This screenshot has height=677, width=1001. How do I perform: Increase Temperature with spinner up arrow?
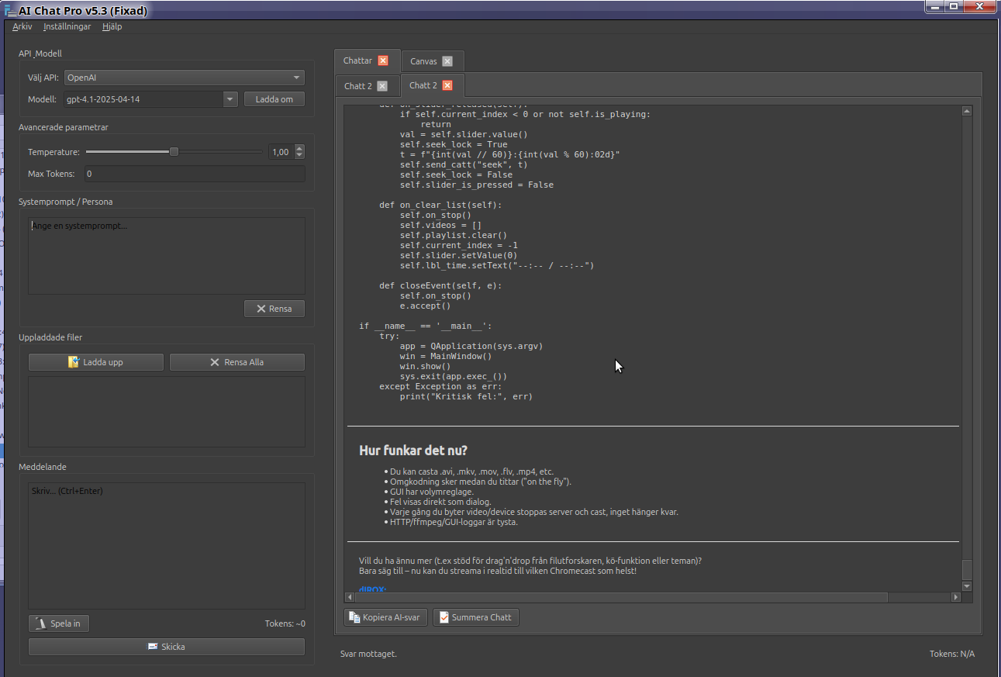(x=300, y=149)
